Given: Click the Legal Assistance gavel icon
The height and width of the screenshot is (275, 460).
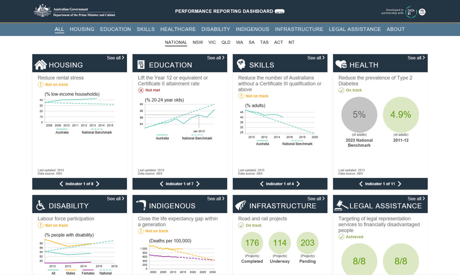Looking at the screenshot, I should click(x=341, y=205).
